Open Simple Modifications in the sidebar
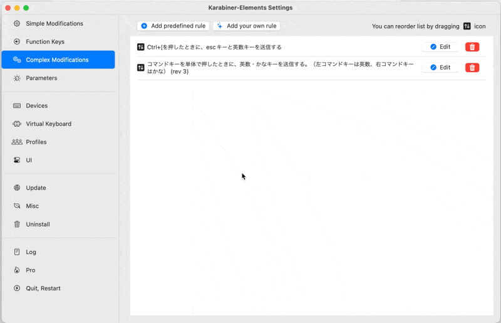 click(58, 24)
